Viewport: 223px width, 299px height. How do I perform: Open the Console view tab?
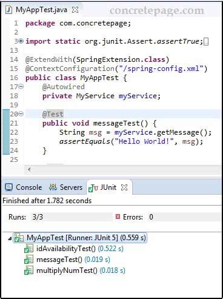tap(24, 187)
